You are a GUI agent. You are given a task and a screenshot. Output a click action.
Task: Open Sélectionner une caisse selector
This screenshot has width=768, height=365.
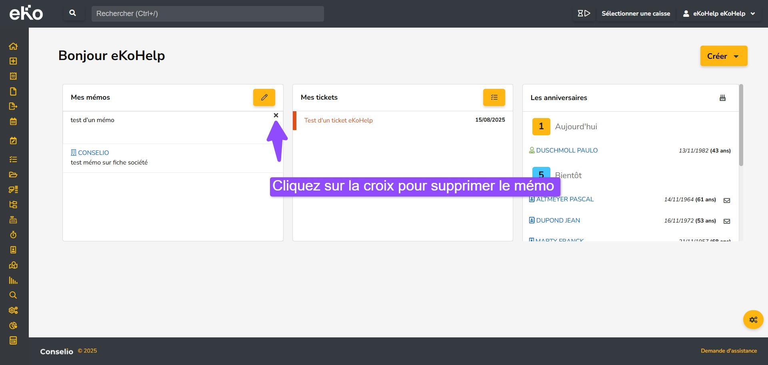pos(636,14)
